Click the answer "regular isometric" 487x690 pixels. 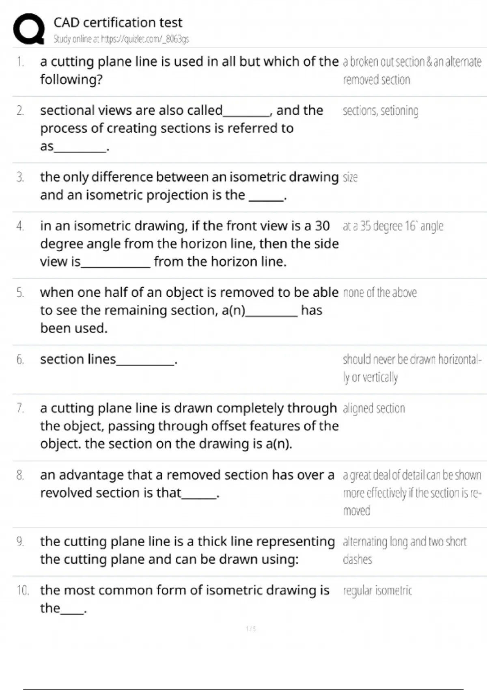[x=377, y=591]
